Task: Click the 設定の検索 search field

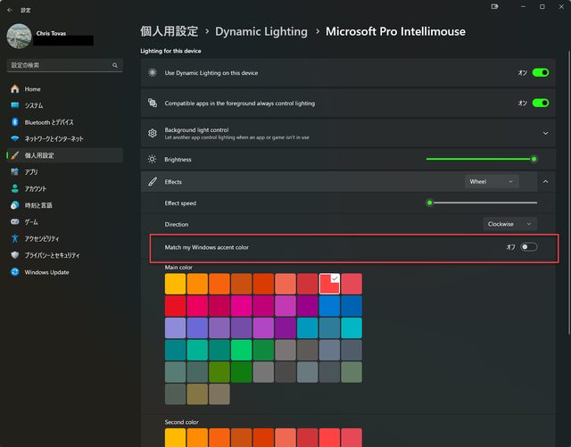Action: coord(59,66)
